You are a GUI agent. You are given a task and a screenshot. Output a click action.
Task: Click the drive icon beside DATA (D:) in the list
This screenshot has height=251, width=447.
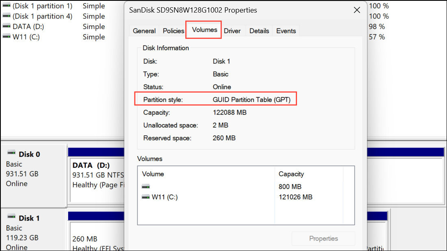click(7, 26)
